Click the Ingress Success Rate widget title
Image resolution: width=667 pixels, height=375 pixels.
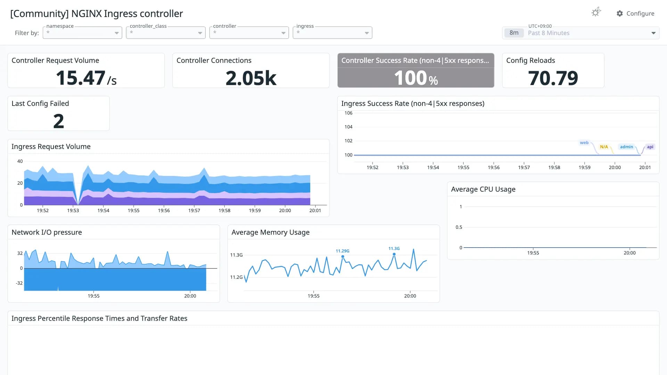click(x=413, y=103)
